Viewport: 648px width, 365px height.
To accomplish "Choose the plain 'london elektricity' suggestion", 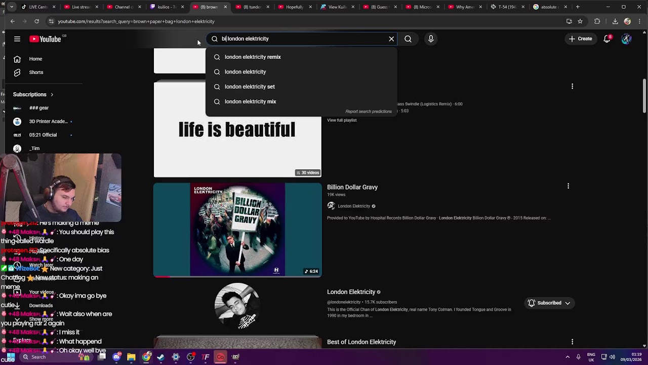I will point(302,72).
